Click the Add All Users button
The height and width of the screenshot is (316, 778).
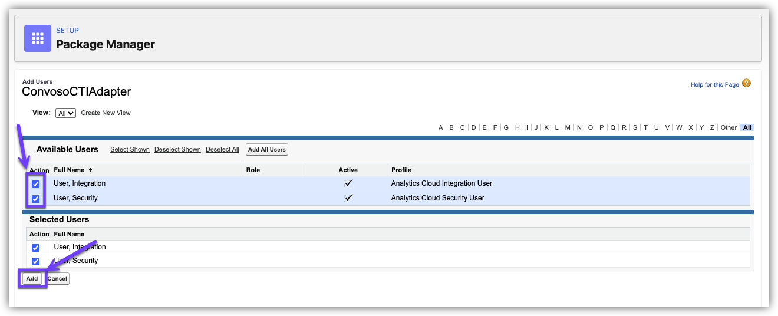[x=266, y=150]
